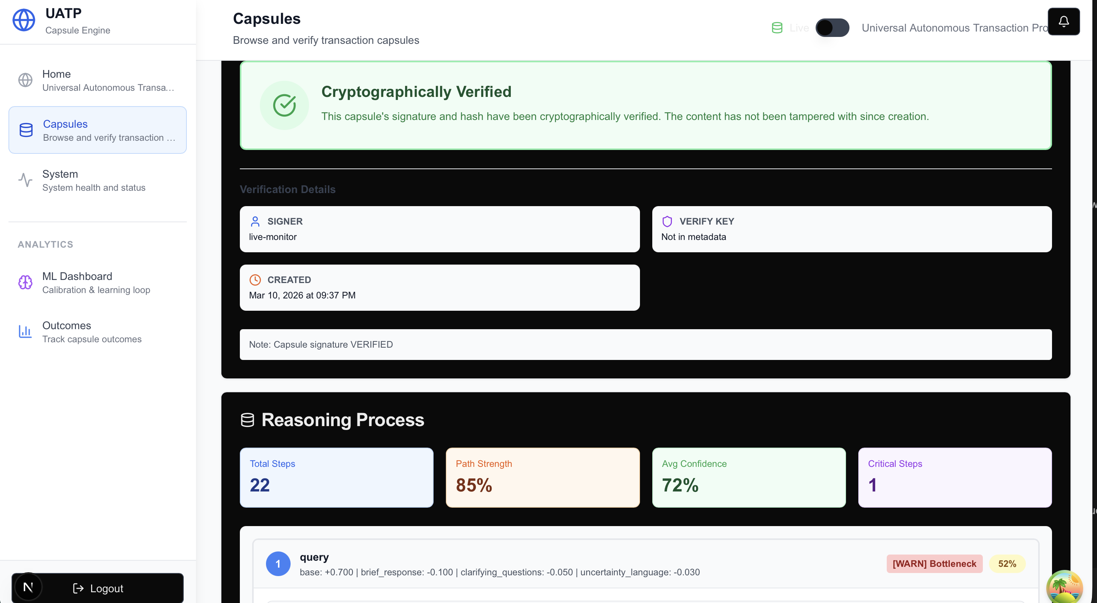Click the green Live database icon
Image resolution: width=1097 pixels, height=603 pixels.
click(x=777, y=27)
